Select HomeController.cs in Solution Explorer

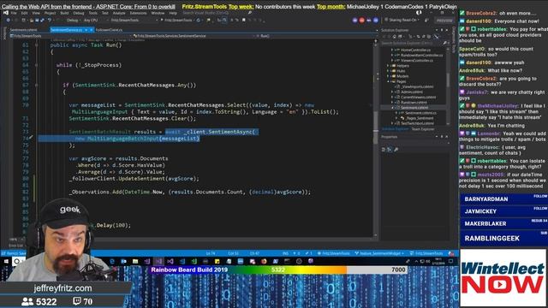tap(415, 50)
